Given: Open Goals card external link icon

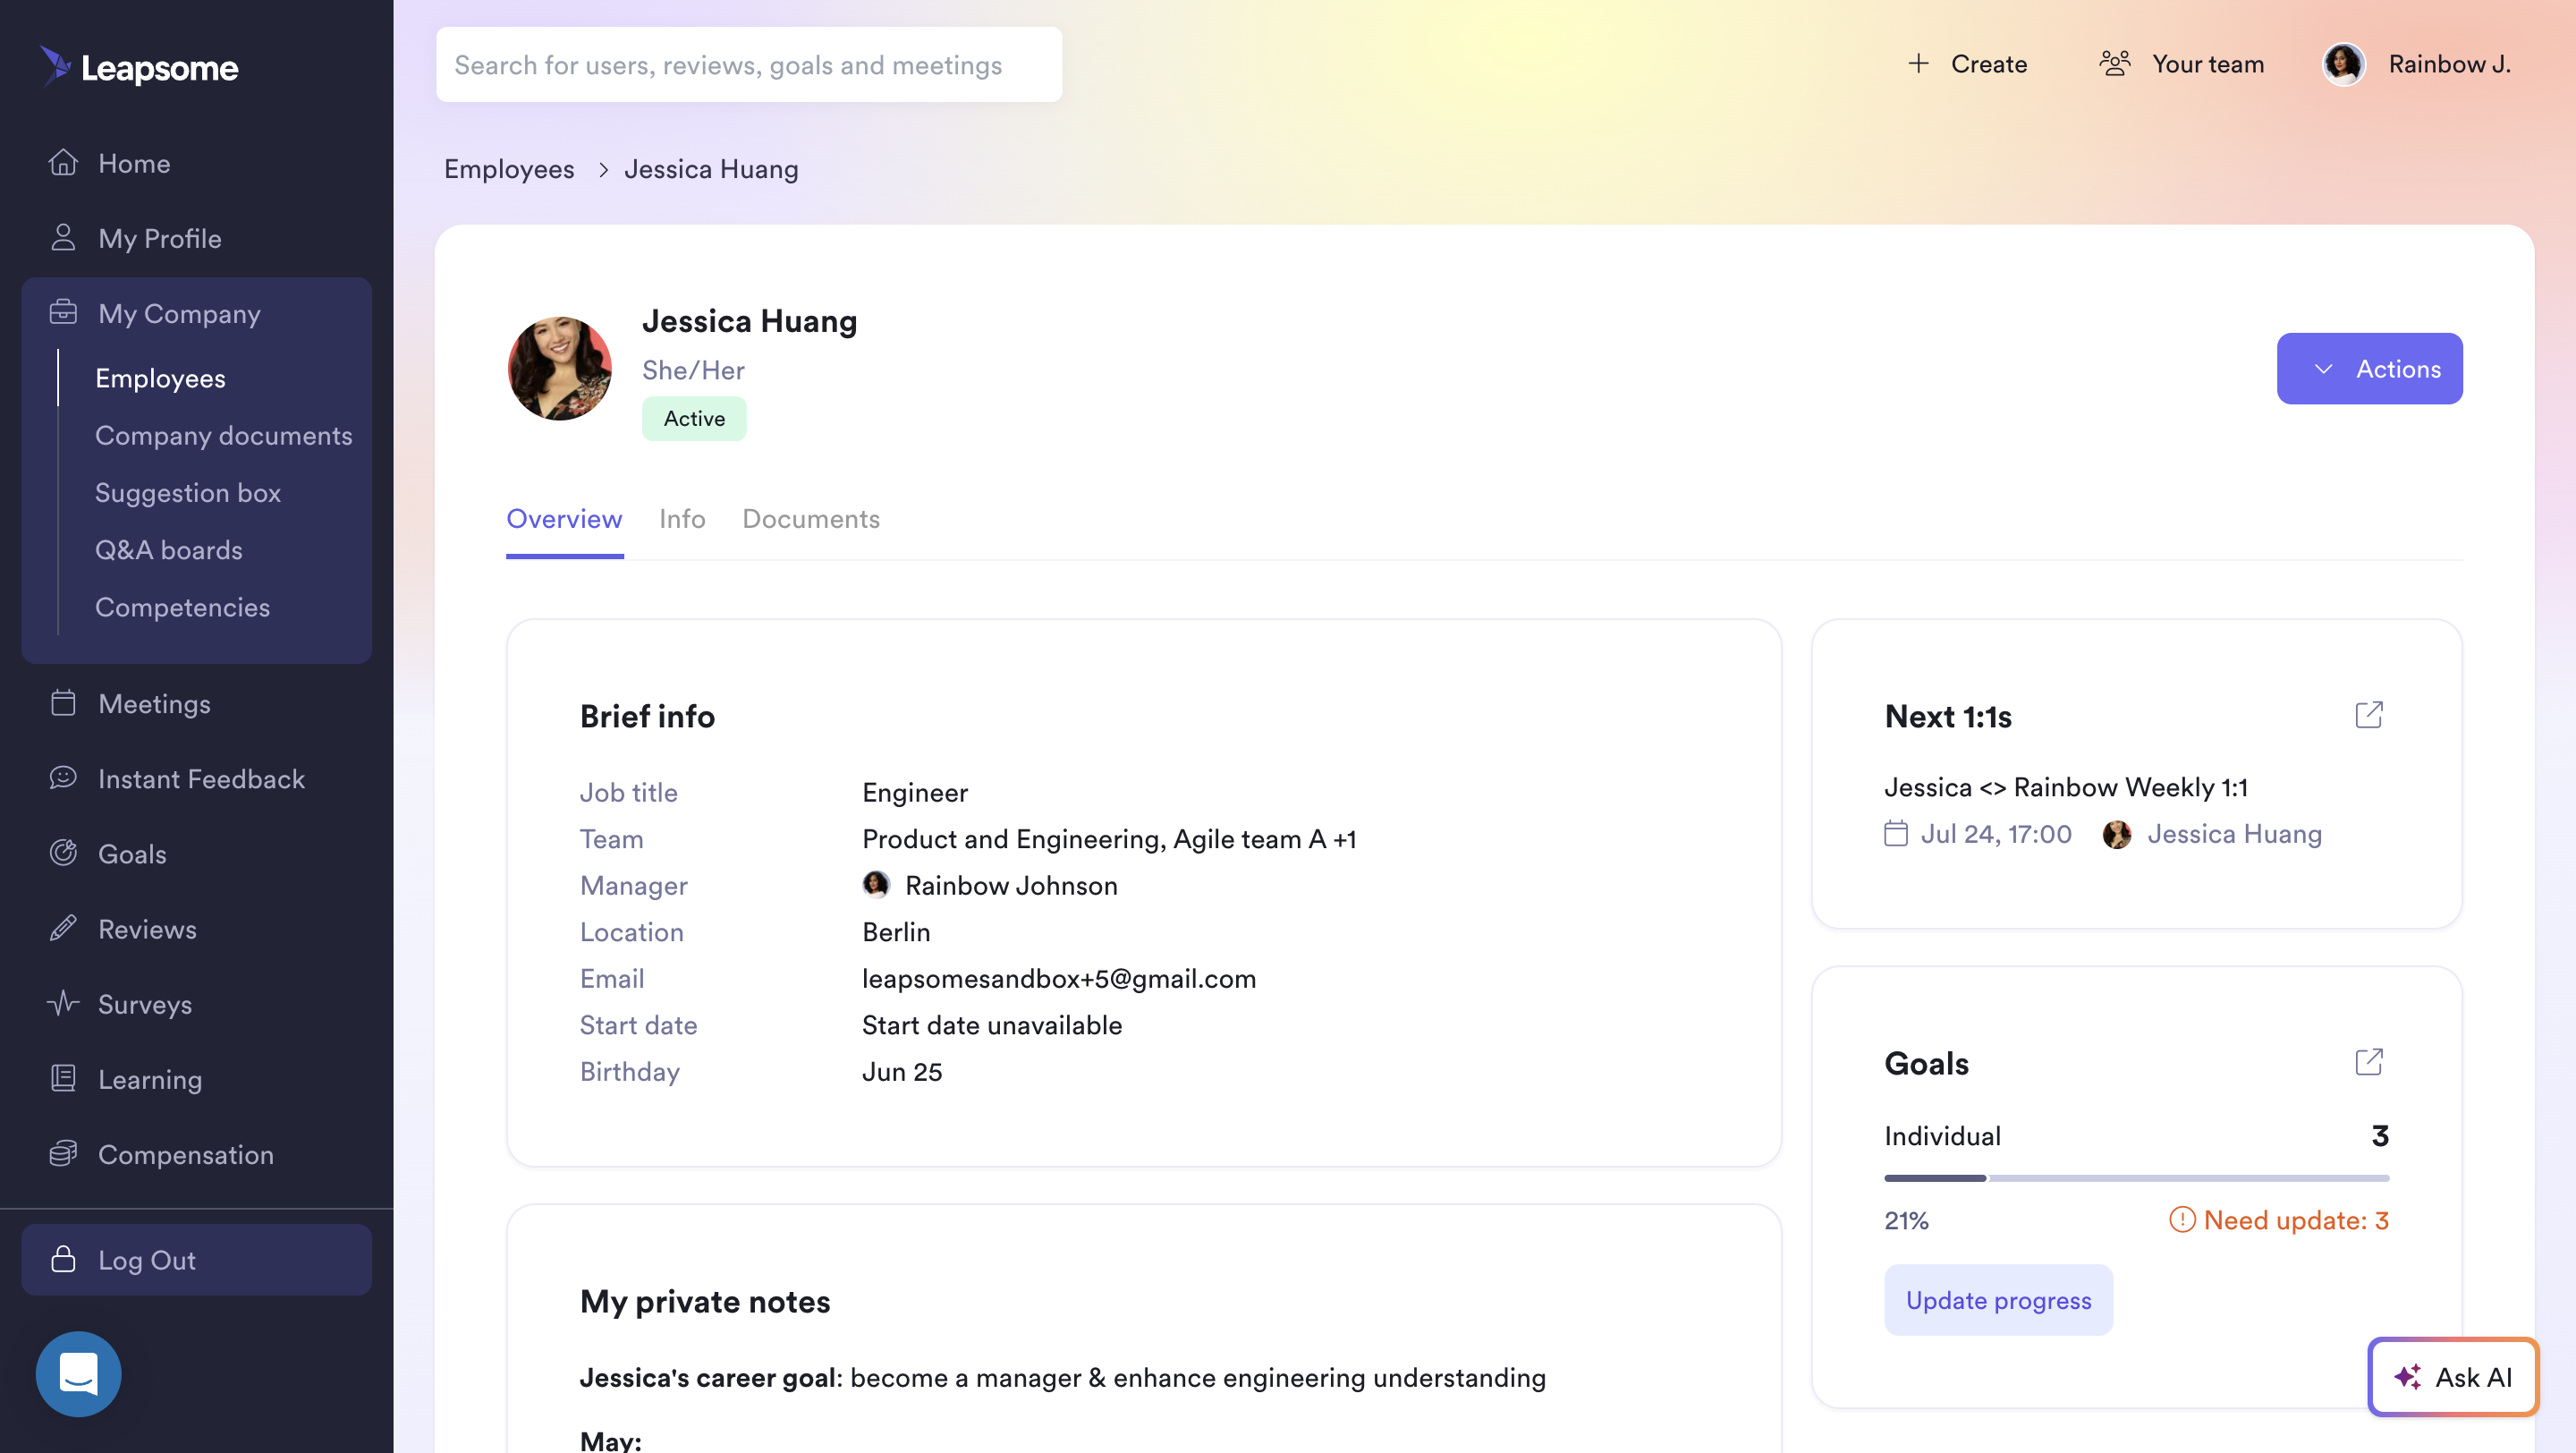Looking at the screenshot, I should tap(2369, 1061).
